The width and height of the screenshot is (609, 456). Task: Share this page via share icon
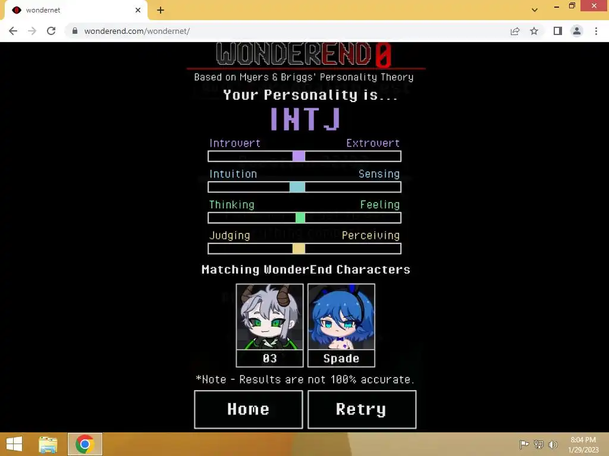tap(515, 31)
